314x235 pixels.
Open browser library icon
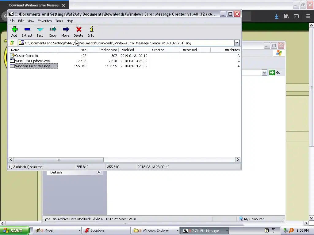pyautogui.click(x=286, y=16)
